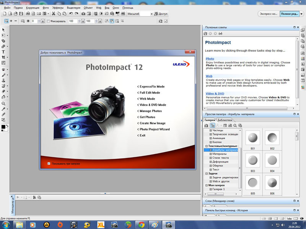The width and height of the screenshot is (306, 229).
Task: Switch to 'Полное ред...' mode toggle
Action: 289,14
